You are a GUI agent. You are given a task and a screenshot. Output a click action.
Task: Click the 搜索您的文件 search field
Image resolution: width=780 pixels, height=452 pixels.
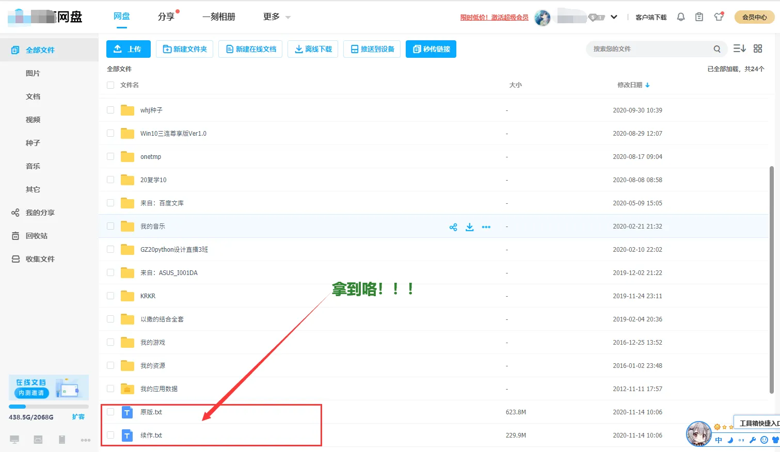[648, 49]
